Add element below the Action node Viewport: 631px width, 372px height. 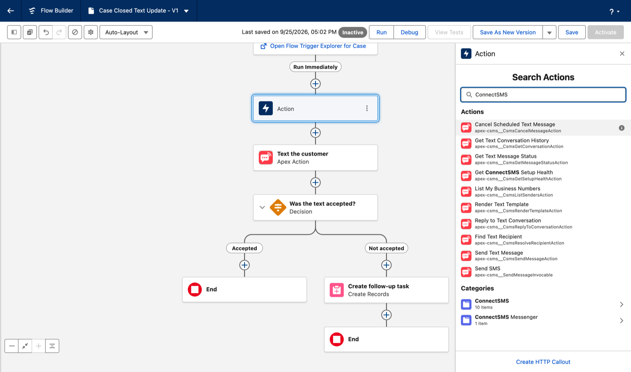click(x=315, y=133)
